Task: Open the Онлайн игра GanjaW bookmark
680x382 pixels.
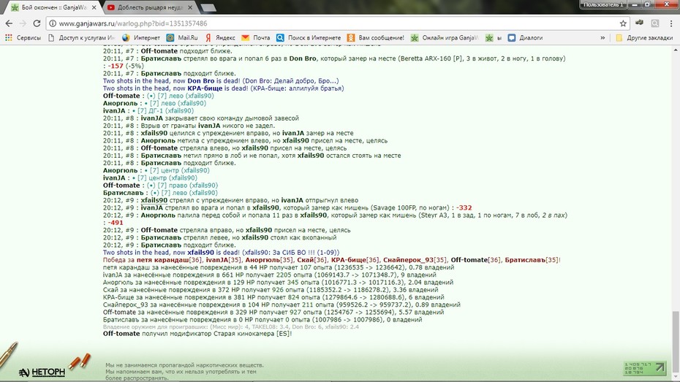Action: click(x=445, y=38)
